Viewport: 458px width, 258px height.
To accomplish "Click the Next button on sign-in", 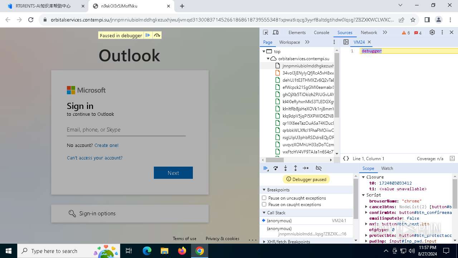I will (x=173, y=173).
